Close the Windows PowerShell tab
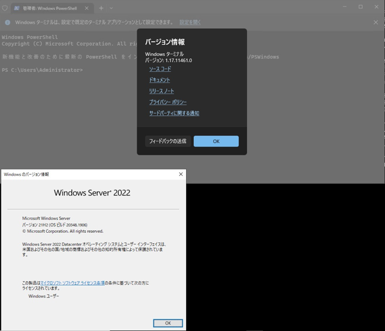This screenshot has height=331, width=385. tap(87, 8)
